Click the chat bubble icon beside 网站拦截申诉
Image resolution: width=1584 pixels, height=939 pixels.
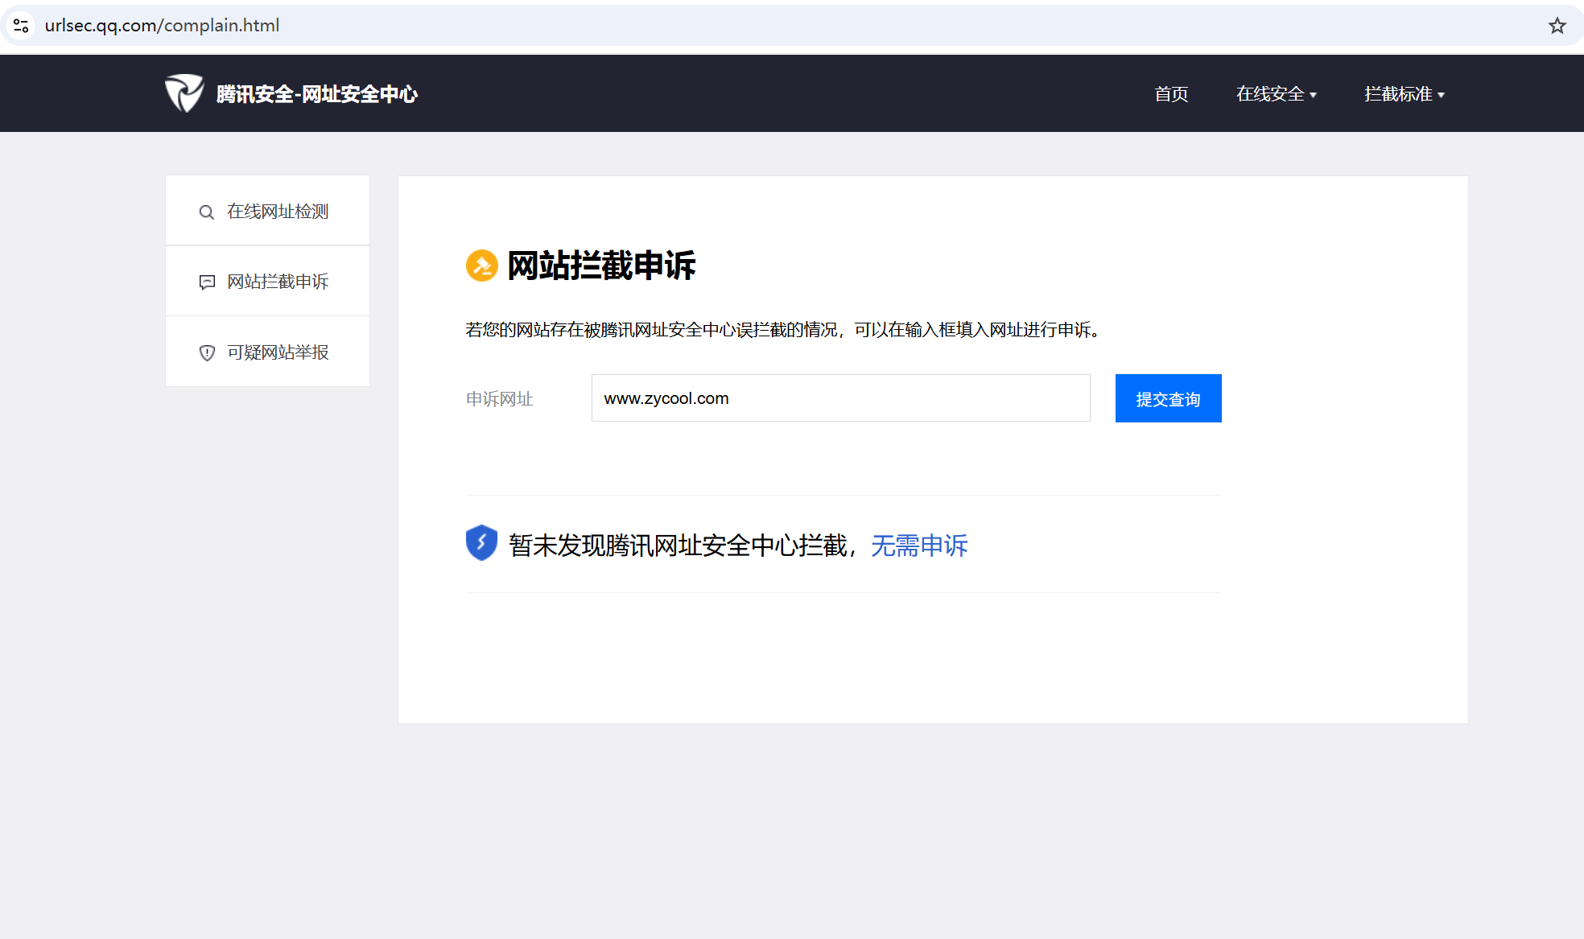coord(207,282)
